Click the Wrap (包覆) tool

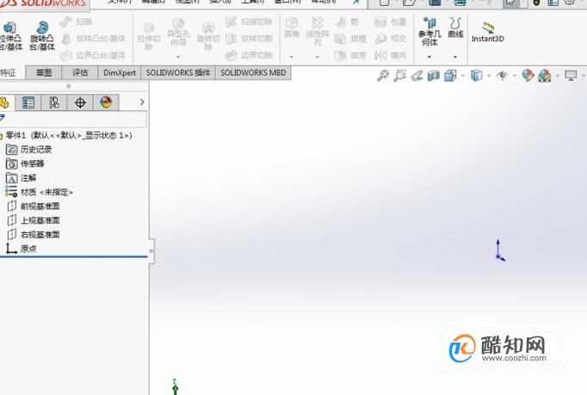390,22
